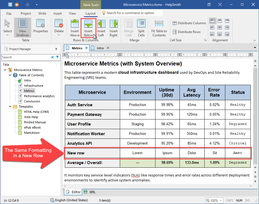Open the View ribbon tab

pos(72,13)
